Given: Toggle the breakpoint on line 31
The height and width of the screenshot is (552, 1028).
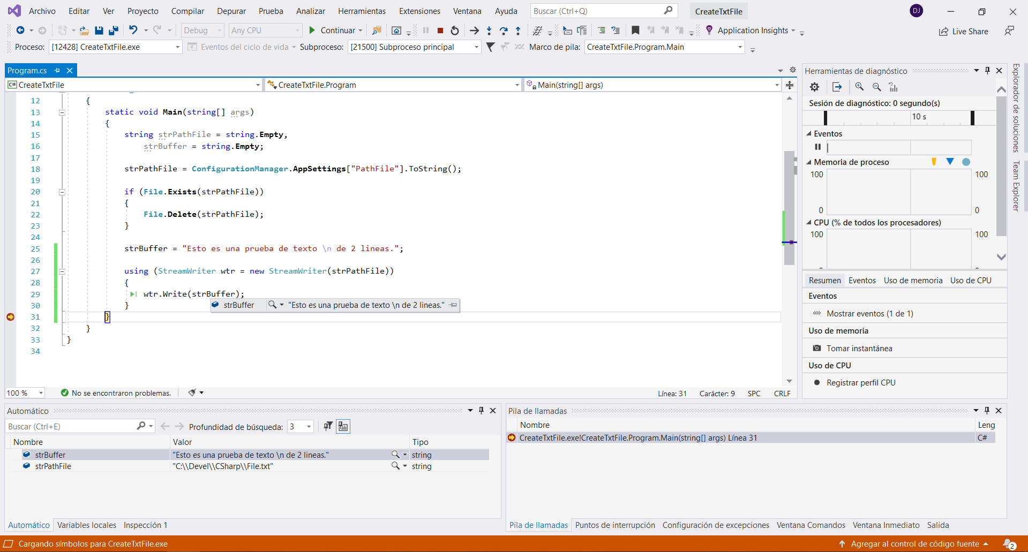Looking at the screenshot, I should [10, 317].
